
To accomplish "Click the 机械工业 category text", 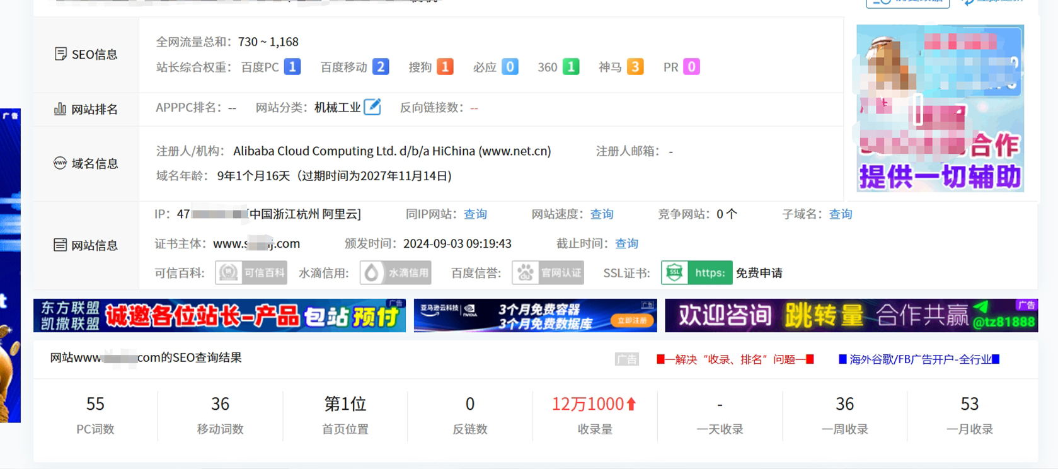I will click(338, 107).
